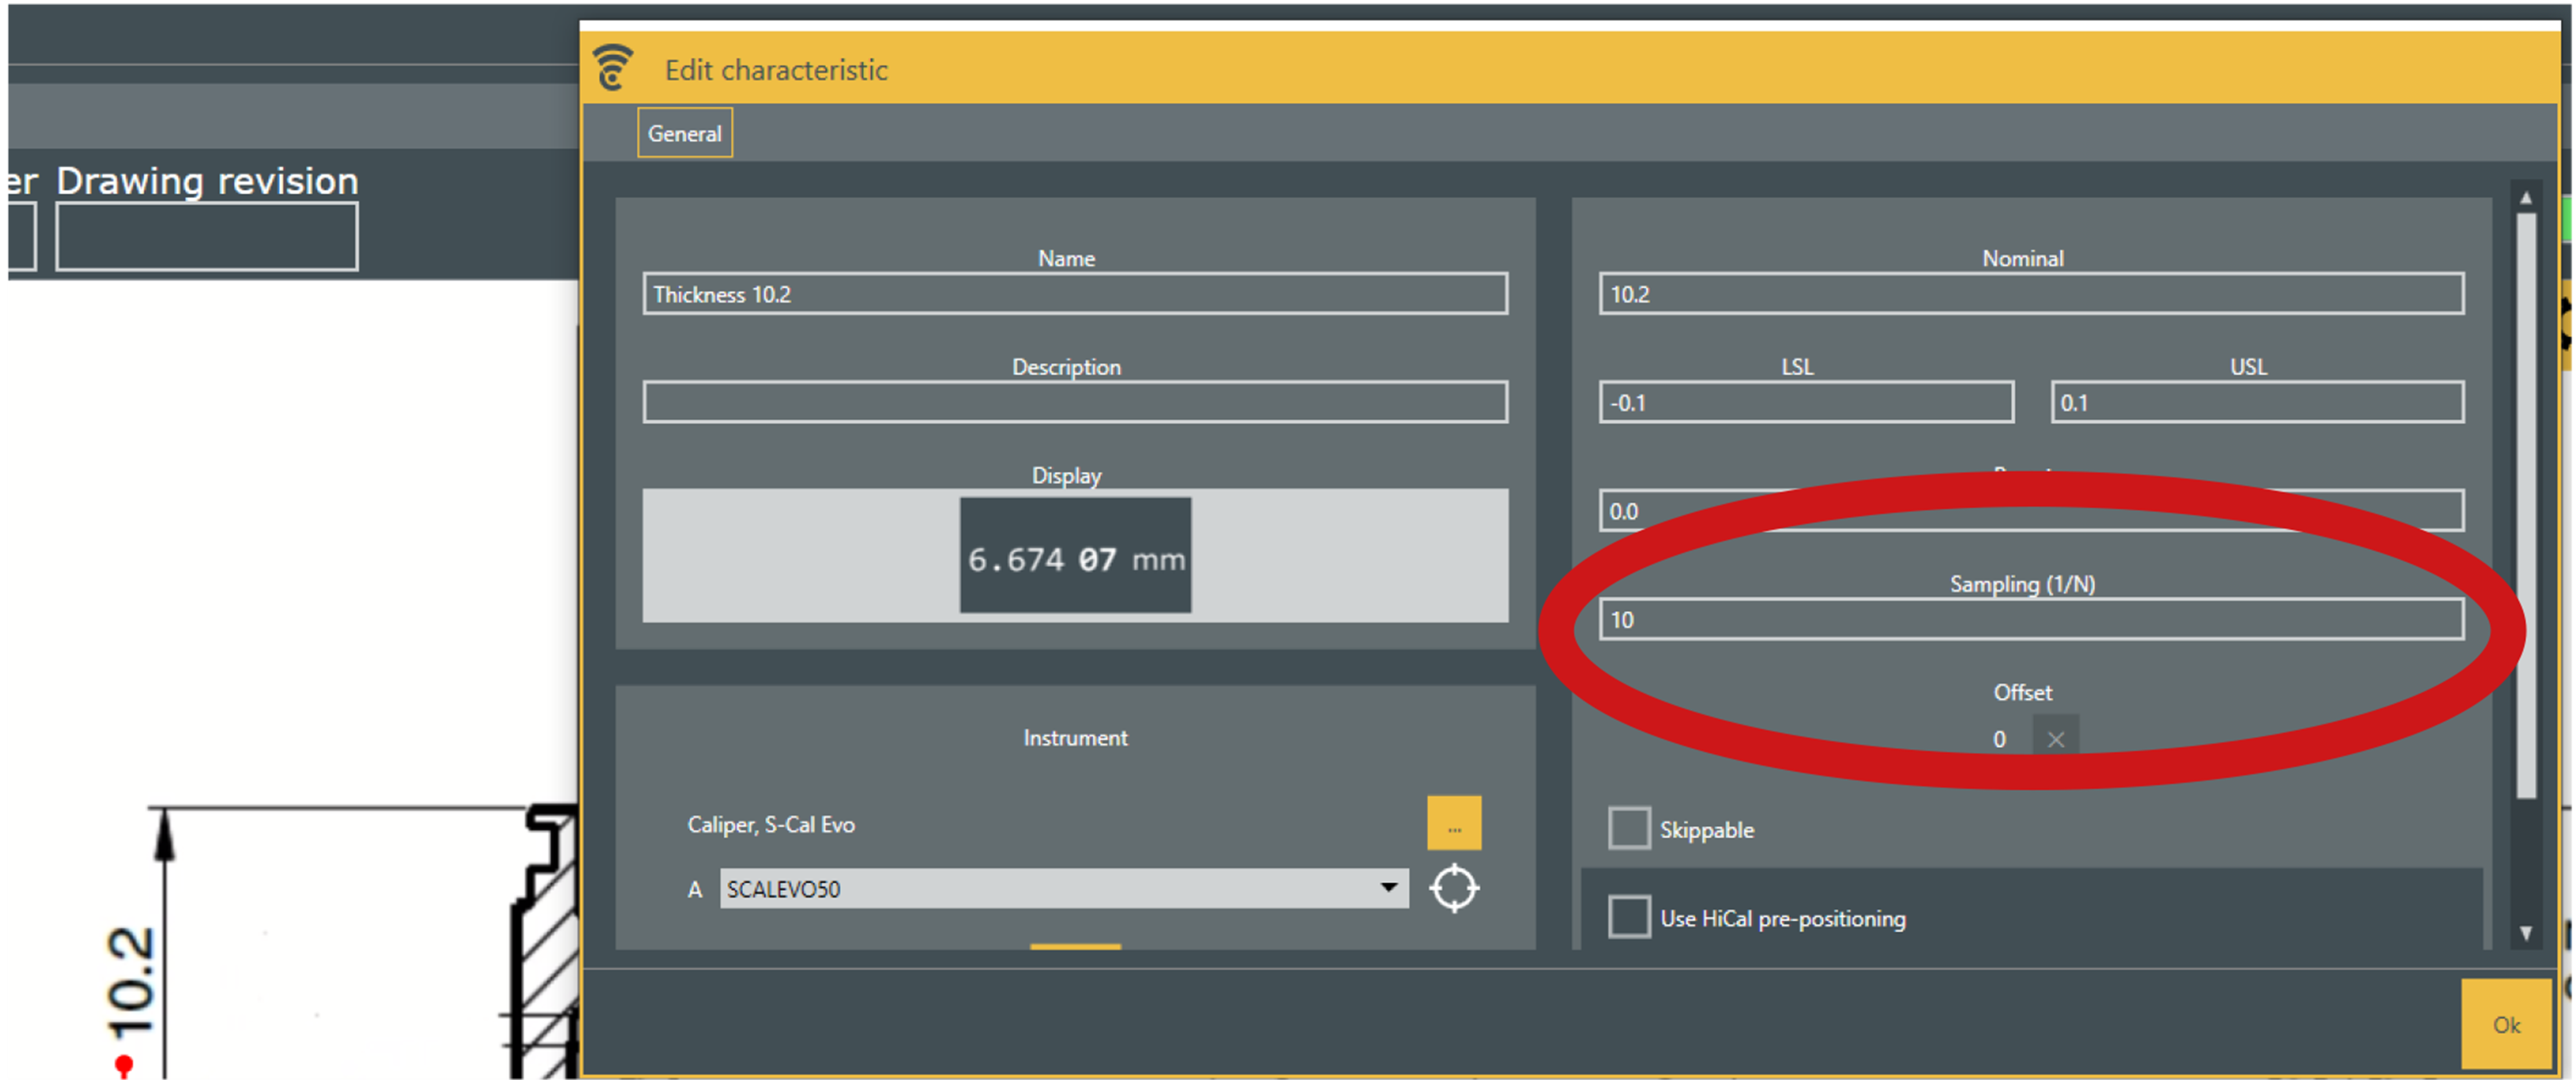The image size is (2576, 1087).
Task: Click the wireless logo icon in title bar
Action: point(612,67)
